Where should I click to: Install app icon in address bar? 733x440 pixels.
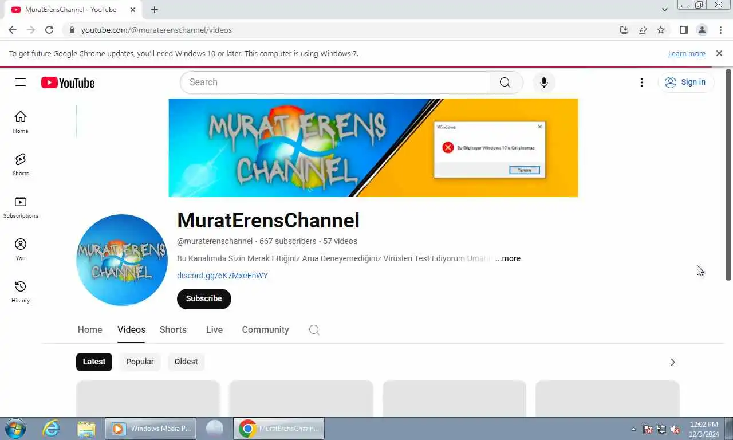click(x=624, y=30)
